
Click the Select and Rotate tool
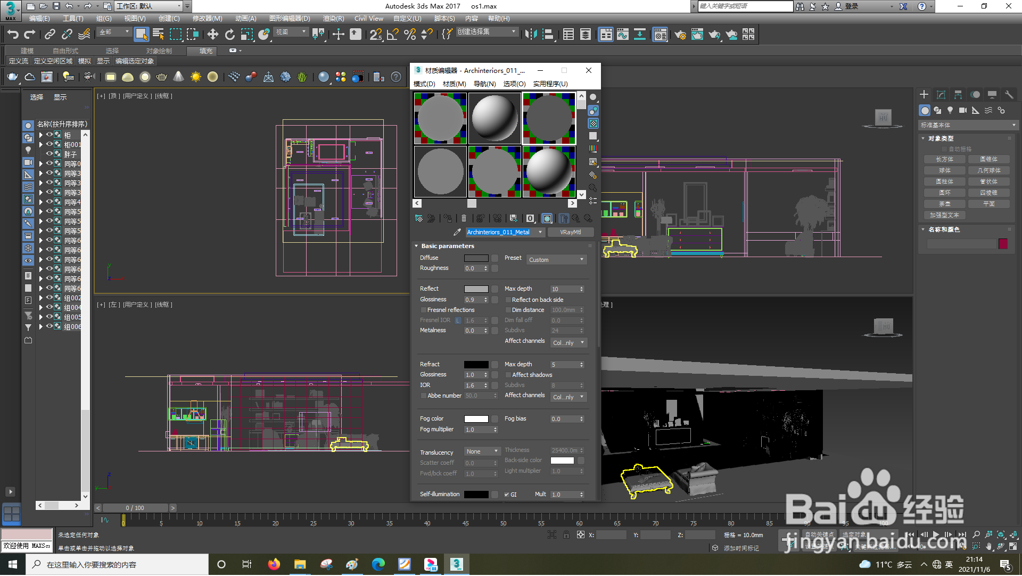229,35
